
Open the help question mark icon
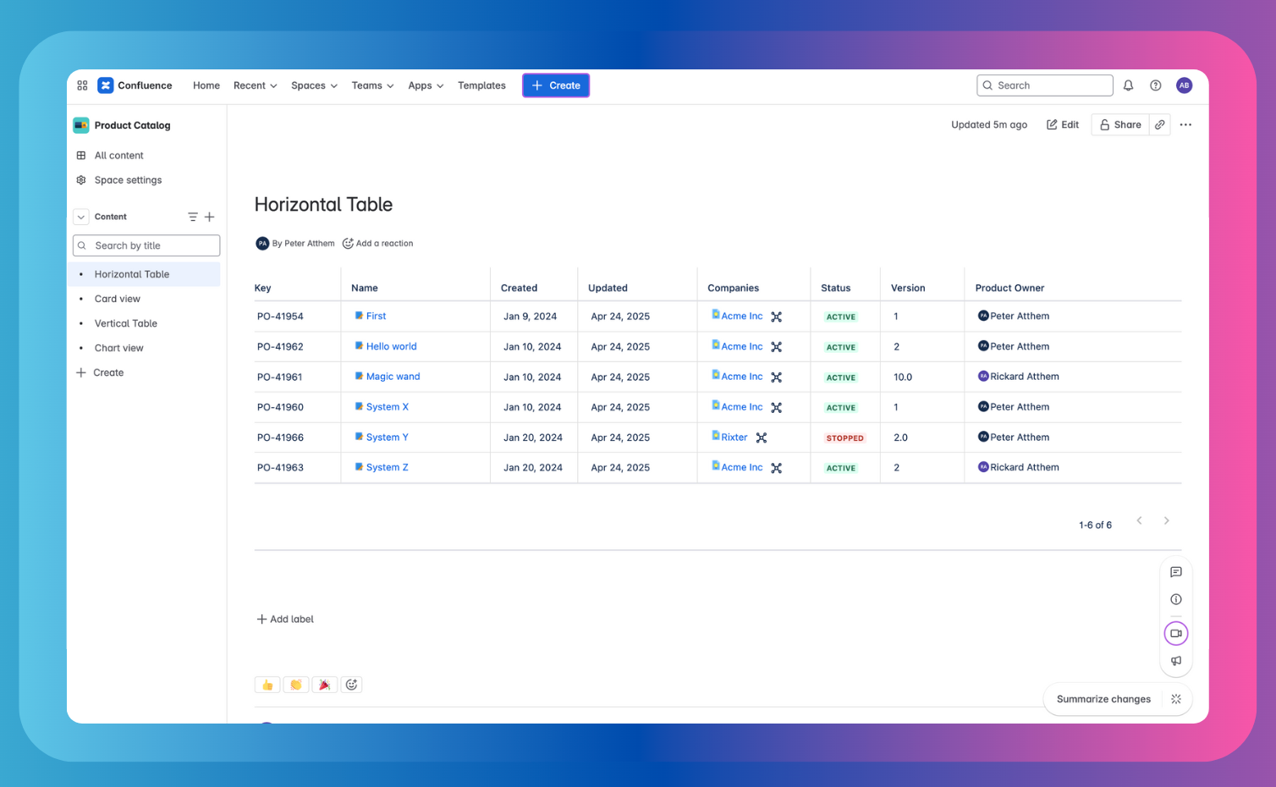[1156, 85]
